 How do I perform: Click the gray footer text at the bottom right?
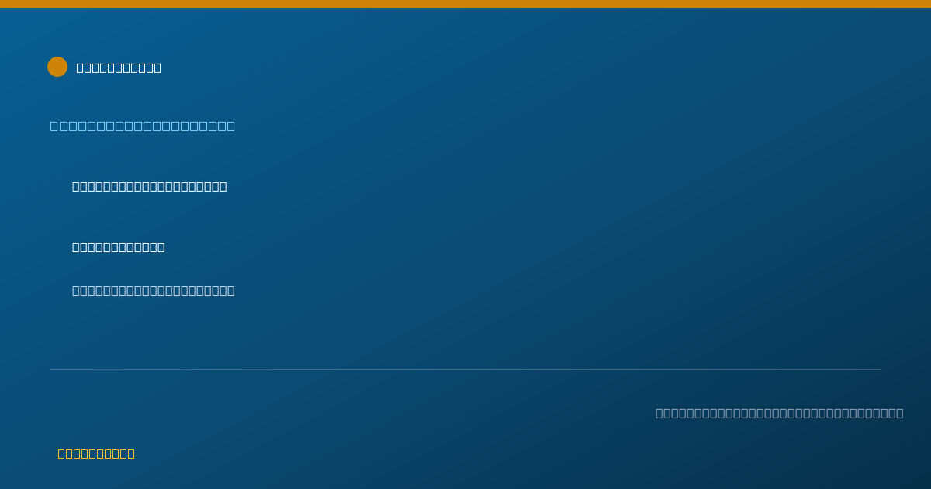[x=780, y=413]
